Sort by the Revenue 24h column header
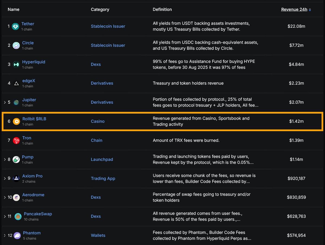Viewport: 325px width, 245px height. (x=294, y=9)
